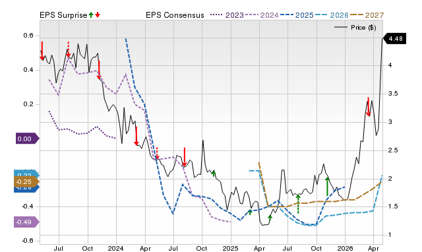Click the 2024 EPS consensus legend entry
Image resolution: width=422 pixels, height=252 pixels.
[x=262, y=15]
